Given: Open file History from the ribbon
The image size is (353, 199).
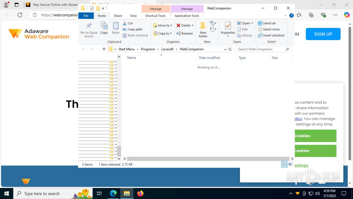Looking at the screenshot, I should [x=245, y=35].
